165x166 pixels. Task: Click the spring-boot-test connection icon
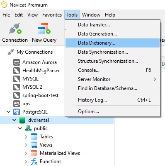17,95
